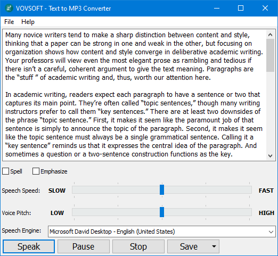
Task: Minimize the Text to MP3 Converter window
Action: click(217, 8)
